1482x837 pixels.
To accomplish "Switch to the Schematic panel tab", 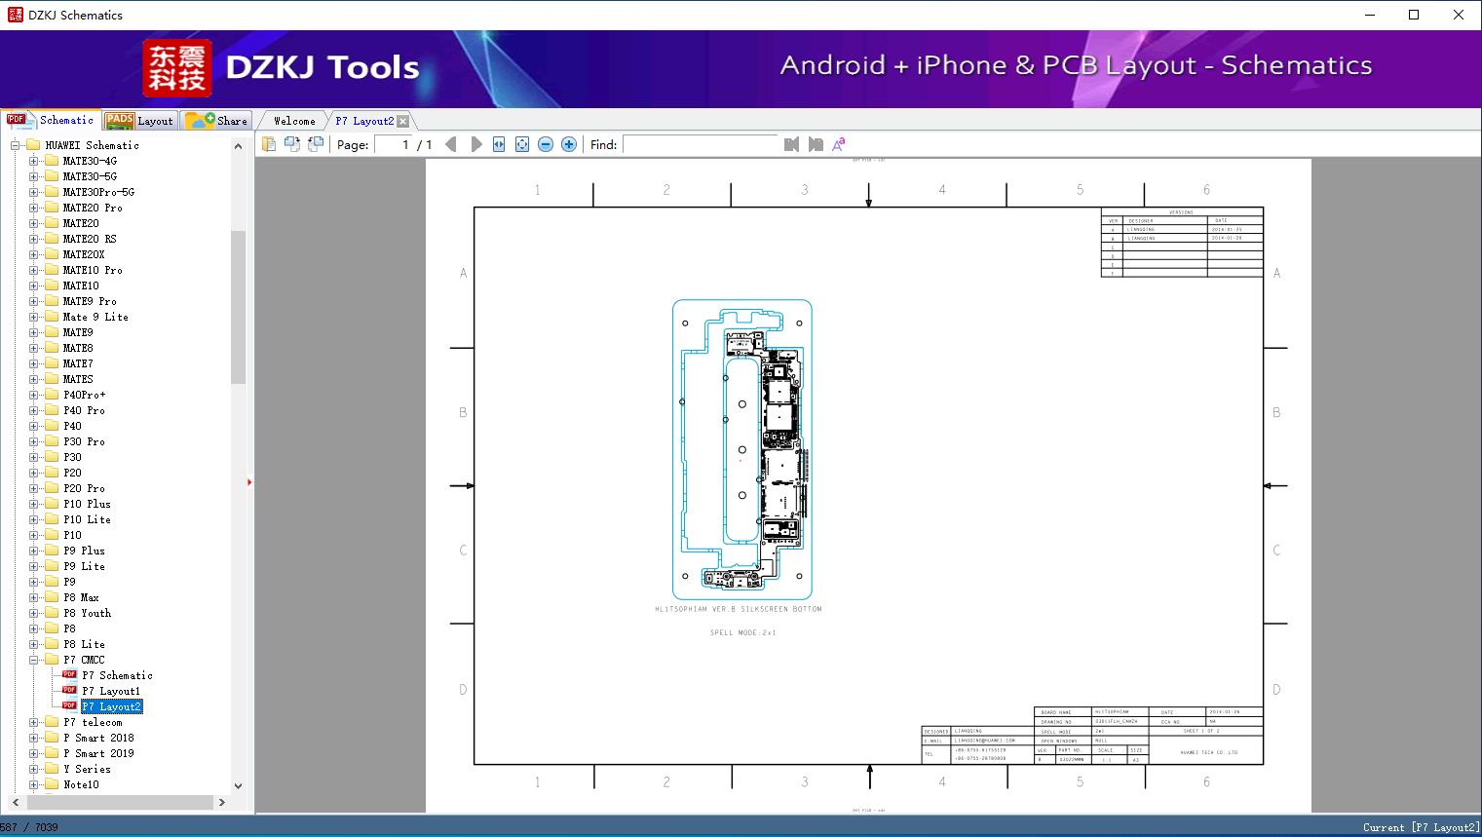I will (x=51, y=120).
